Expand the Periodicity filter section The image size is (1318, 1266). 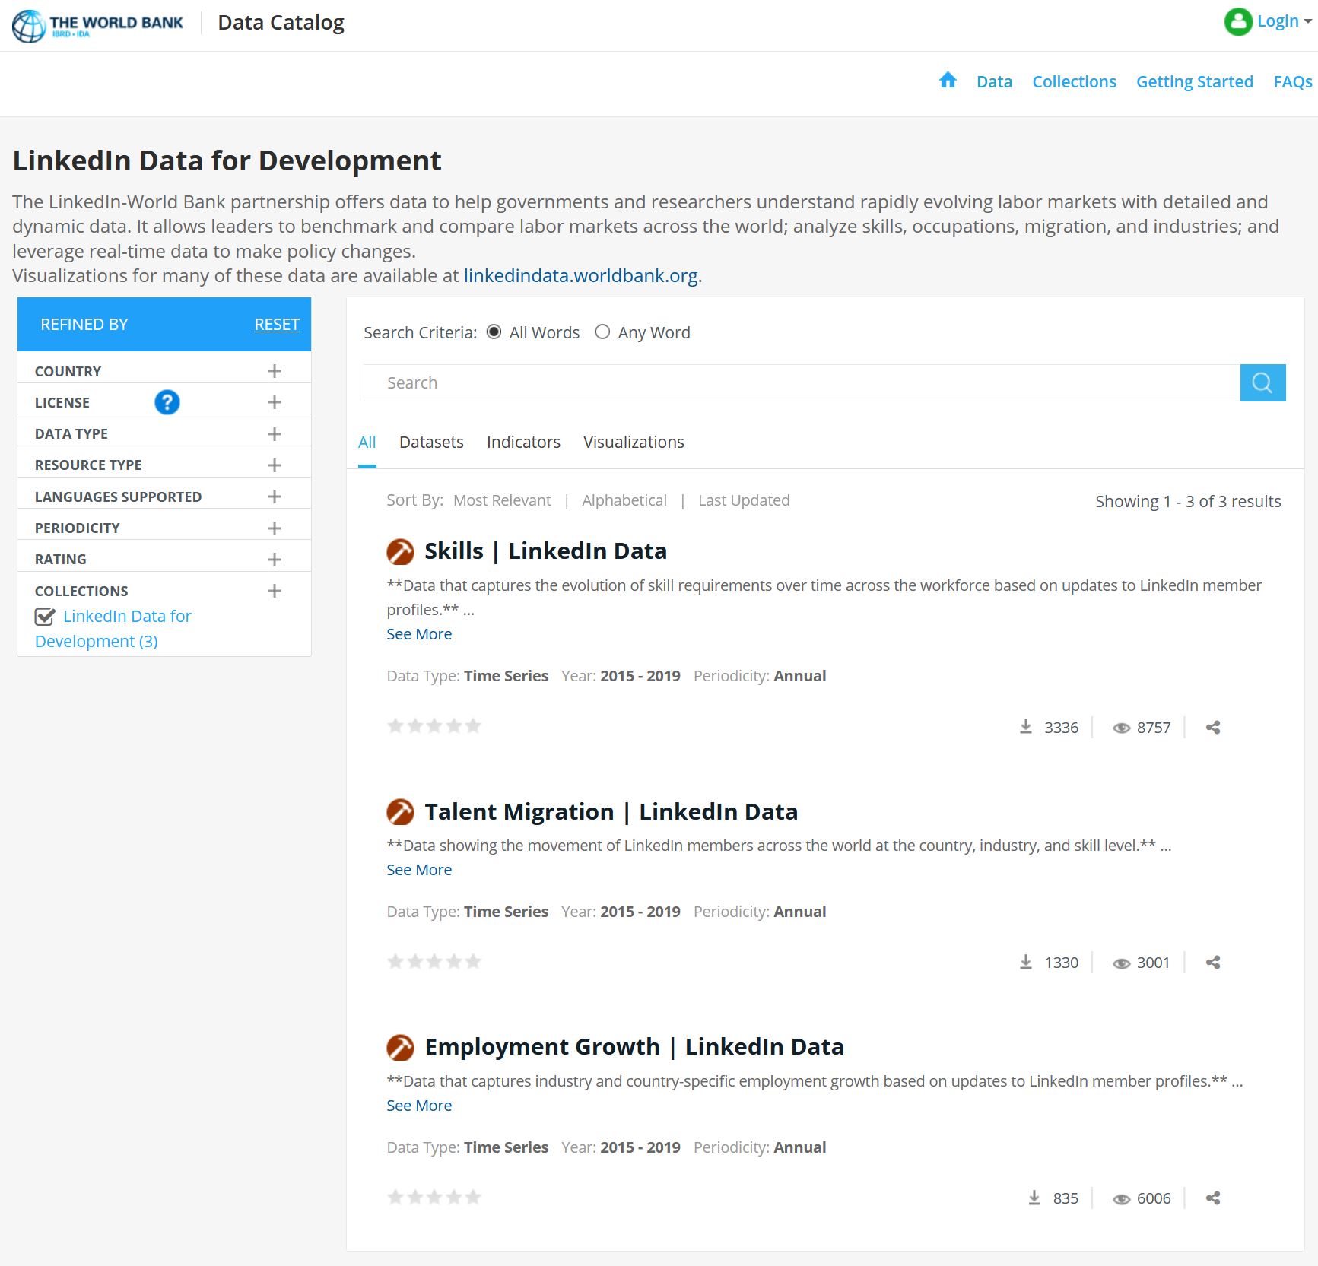(x=275, y=528)
